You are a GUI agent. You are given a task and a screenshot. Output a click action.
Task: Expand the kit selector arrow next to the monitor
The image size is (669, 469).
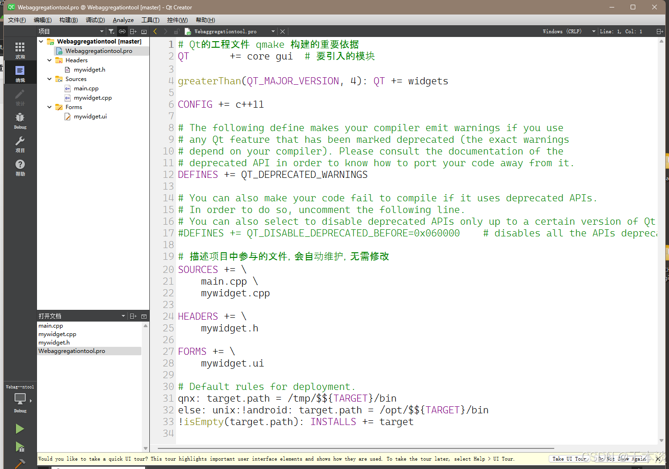pos(31,401)
